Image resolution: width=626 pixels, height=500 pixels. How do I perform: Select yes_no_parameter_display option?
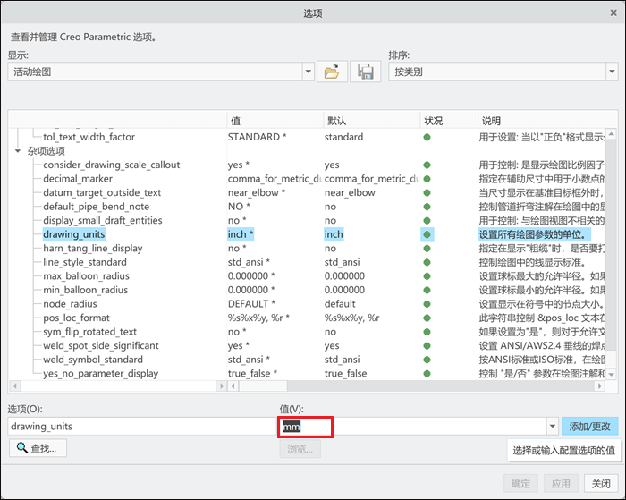(x=100, y=373)
